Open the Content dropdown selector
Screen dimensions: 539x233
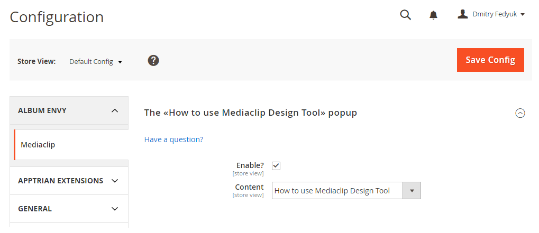[337, 191]
